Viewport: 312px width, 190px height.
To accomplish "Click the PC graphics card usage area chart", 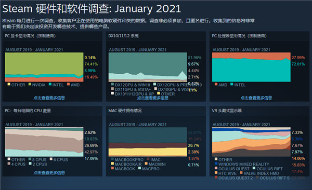I will (44, 67).
